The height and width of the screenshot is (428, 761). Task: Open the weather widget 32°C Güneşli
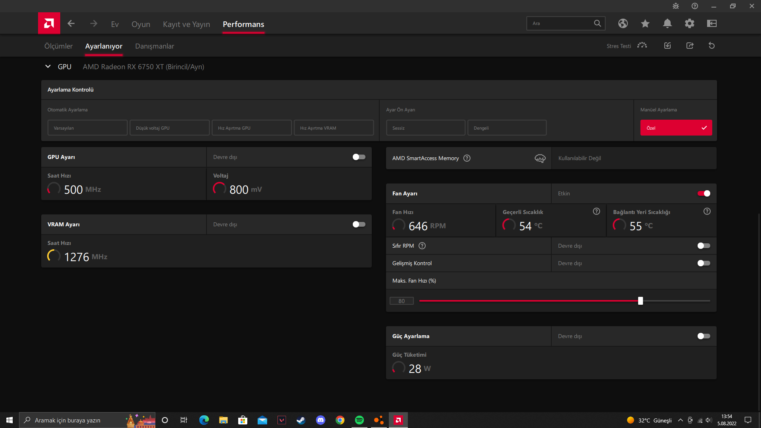[649, 420]
